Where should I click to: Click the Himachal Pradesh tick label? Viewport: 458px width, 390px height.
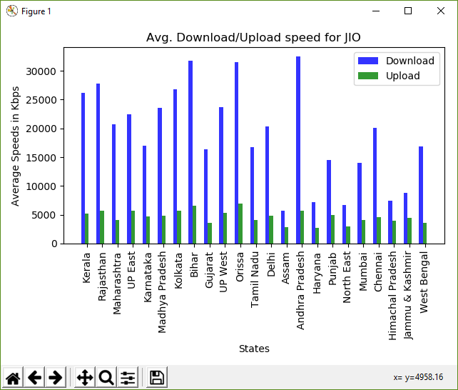point(392,296)
